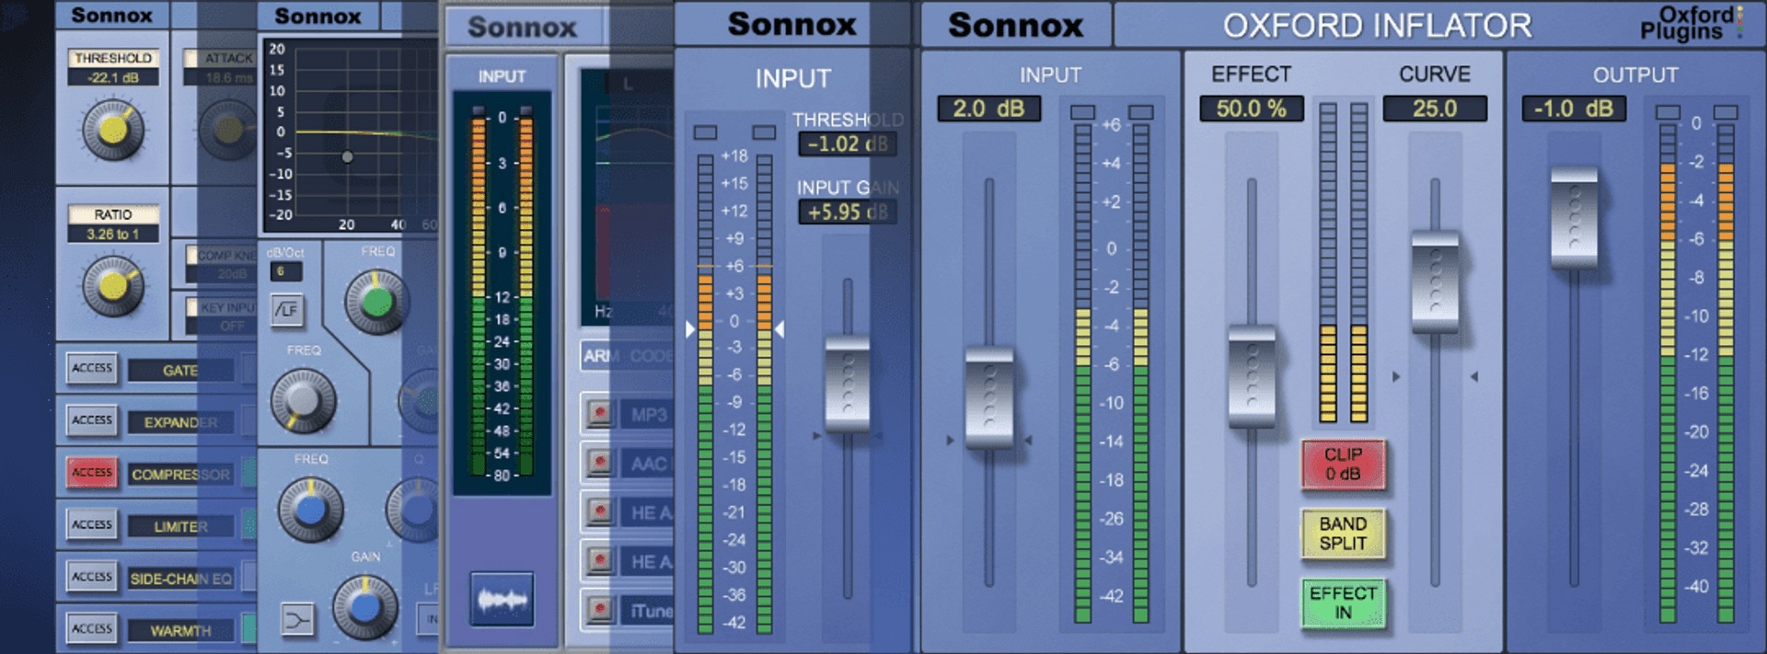This screenshot has width=1767, height=654.
Task: Click the grey FREQ knob
Action: tap(303, 400)
